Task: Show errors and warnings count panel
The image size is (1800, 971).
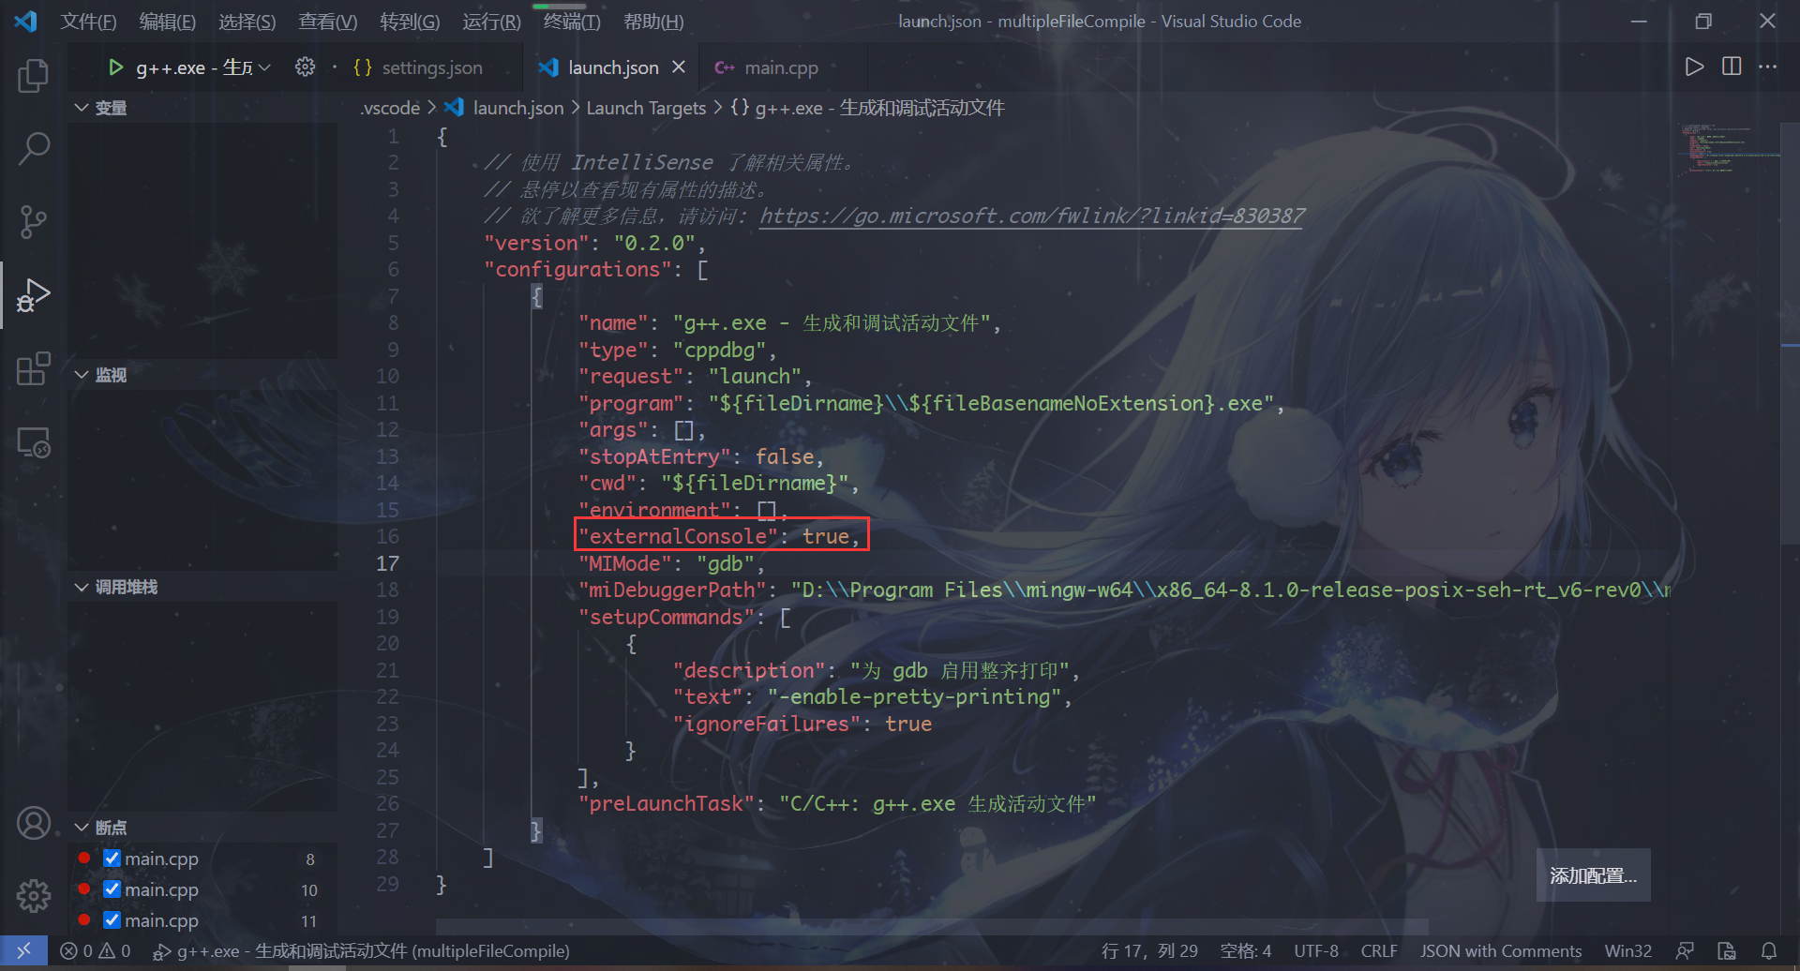Action: pos(96,950)
